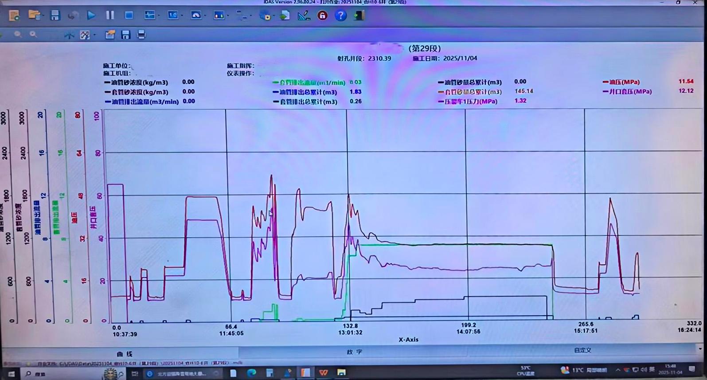Expand the curve chart icon dropdown arrow
Viewport: 707px width, 380px height.
[x=159, y=16]
